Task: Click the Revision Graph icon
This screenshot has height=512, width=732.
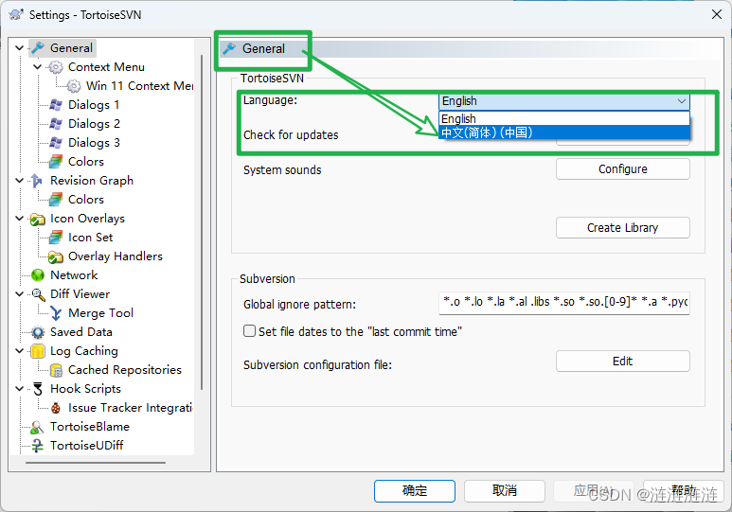Action: click(37, 181)
